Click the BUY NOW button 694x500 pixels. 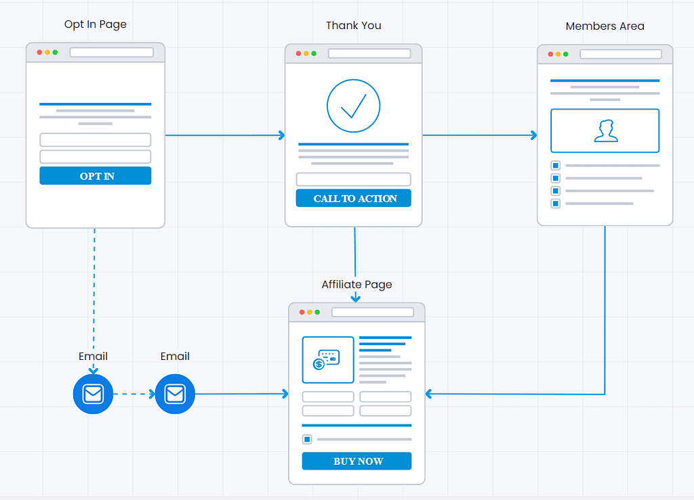tap(356, 461)
